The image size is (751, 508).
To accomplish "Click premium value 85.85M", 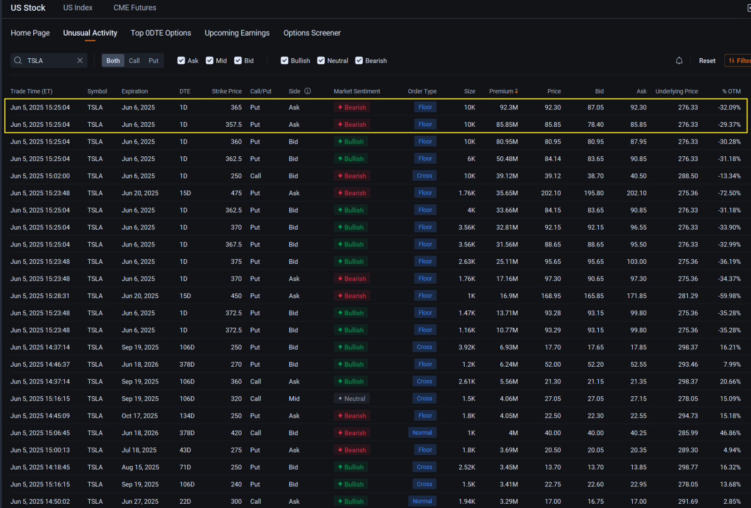I will 507,124.
